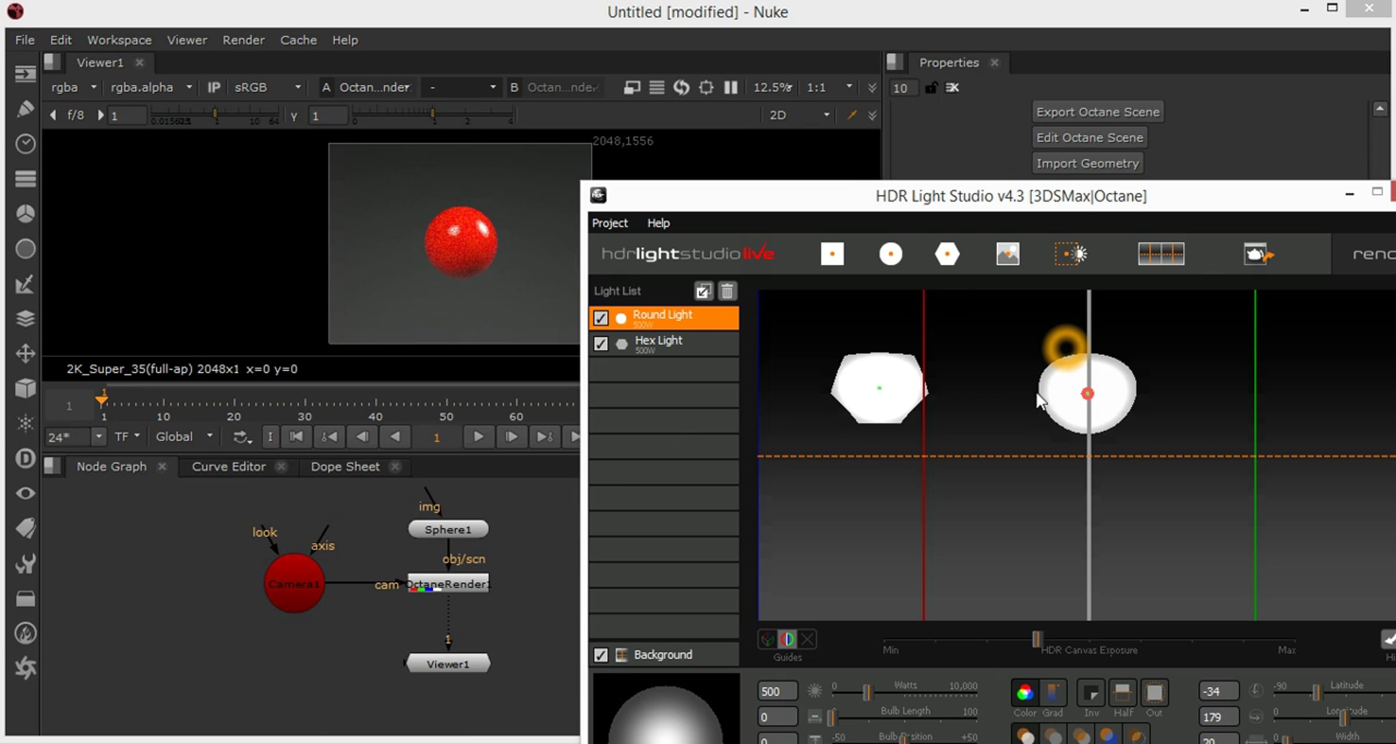Viewport: 1396px width, 744px height.
Task: Click the Import Geometry button
Action: [1087, 163]
